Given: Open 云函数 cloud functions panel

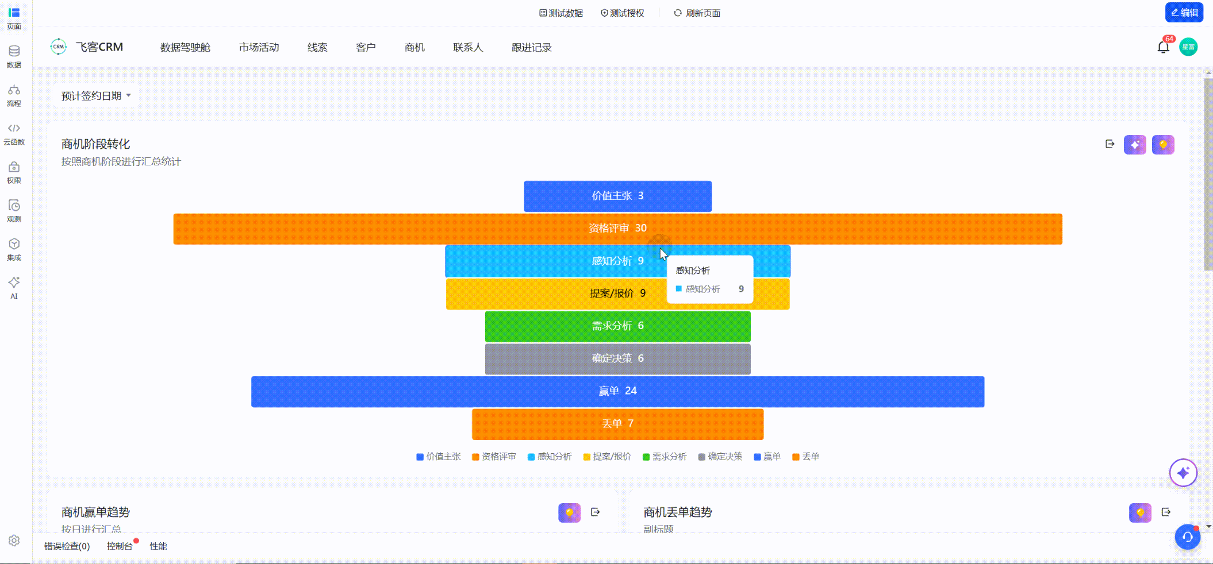Looking at the screenshot, I should [14, 134].
